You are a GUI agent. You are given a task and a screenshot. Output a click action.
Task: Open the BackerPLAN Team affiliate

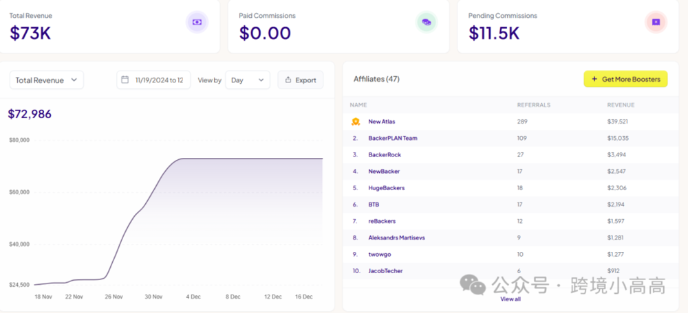(x=393, y=138)
